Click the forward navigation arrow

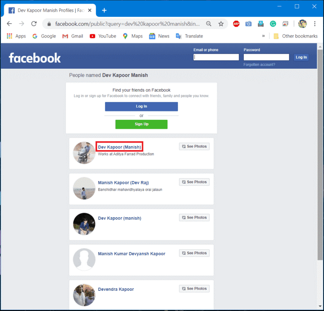22,24
